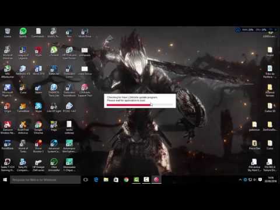The image size is (280, 210).
Task: Open the green Spotify desktop shortcut
Action: 23,33
